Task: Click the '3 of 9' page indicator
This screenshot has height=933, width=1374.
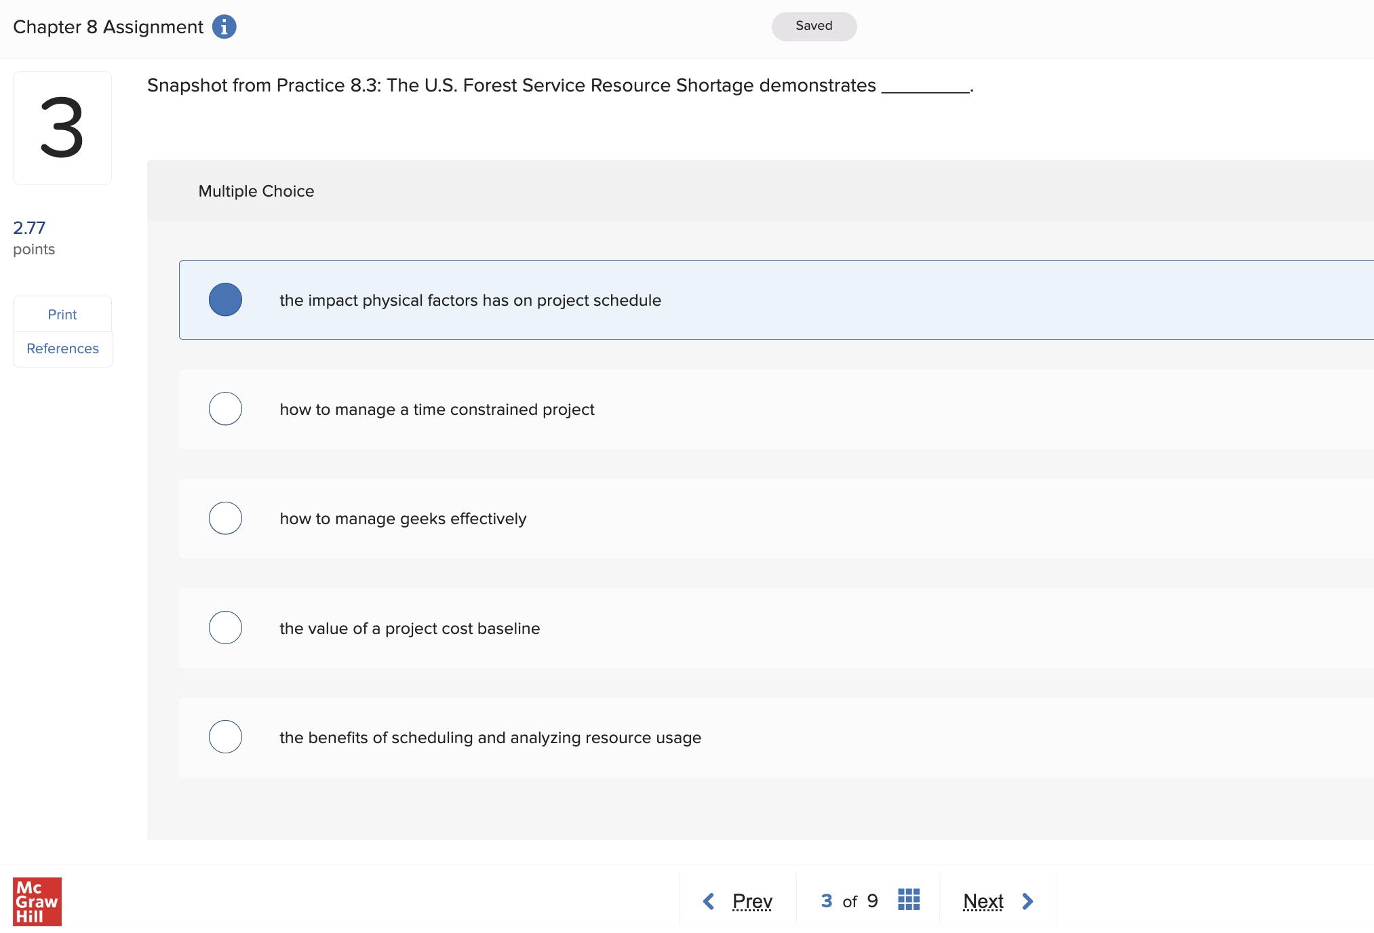Action: [x=849, y=901]
